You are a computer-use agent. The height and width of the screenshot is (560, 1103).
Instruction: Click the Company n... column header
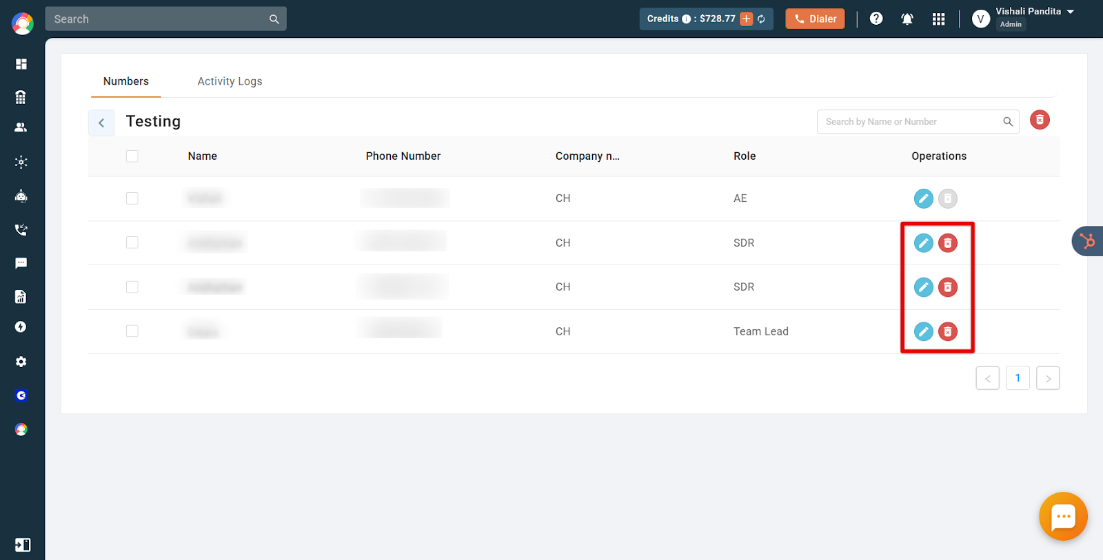(x=587, y=156)
